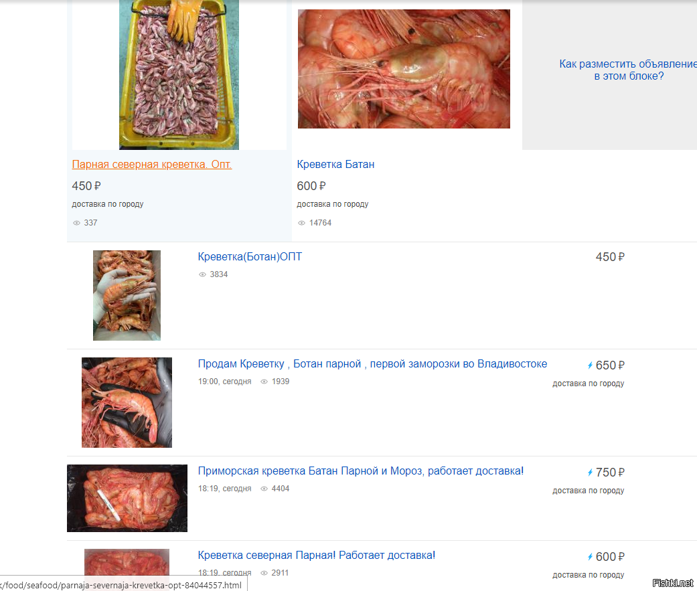Click the lightning bolt icon beside 600 ₽ price
This screenshot has height=591, width=697.
[x=590, y=558]
